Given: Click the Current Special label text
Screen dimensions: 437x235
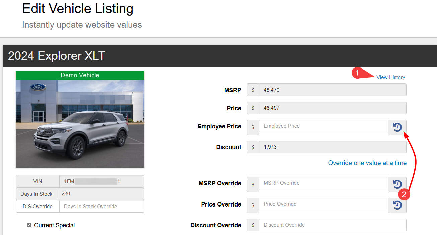Looking at the screenshot, I should coord(55,225).
